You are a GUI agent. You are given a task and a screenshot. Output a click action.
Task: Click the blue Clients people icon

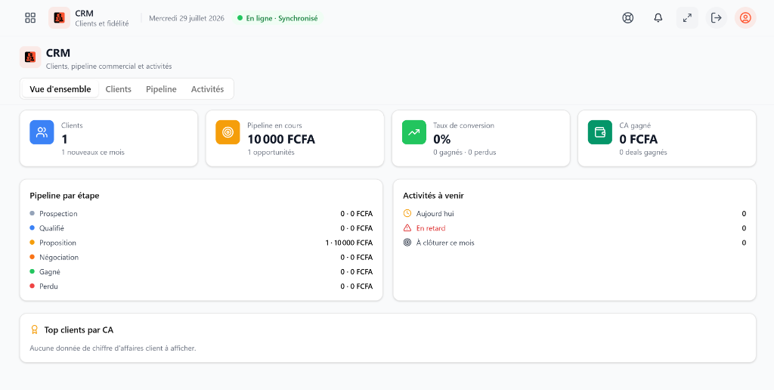(x=42, y=132)
